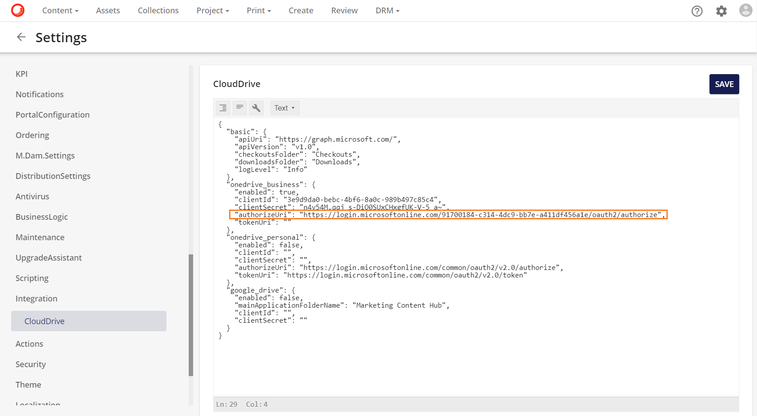
Task: Click the CloudDrive panel heading
Action: [x=237, y=84]
